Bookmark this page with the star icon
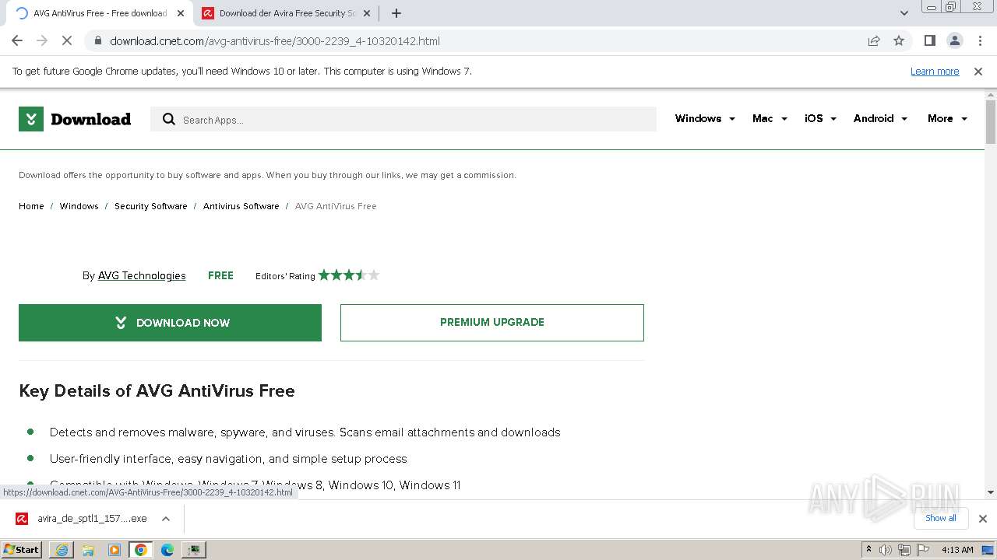This screenshot has width=997, height=560. (x=899, y=40)
